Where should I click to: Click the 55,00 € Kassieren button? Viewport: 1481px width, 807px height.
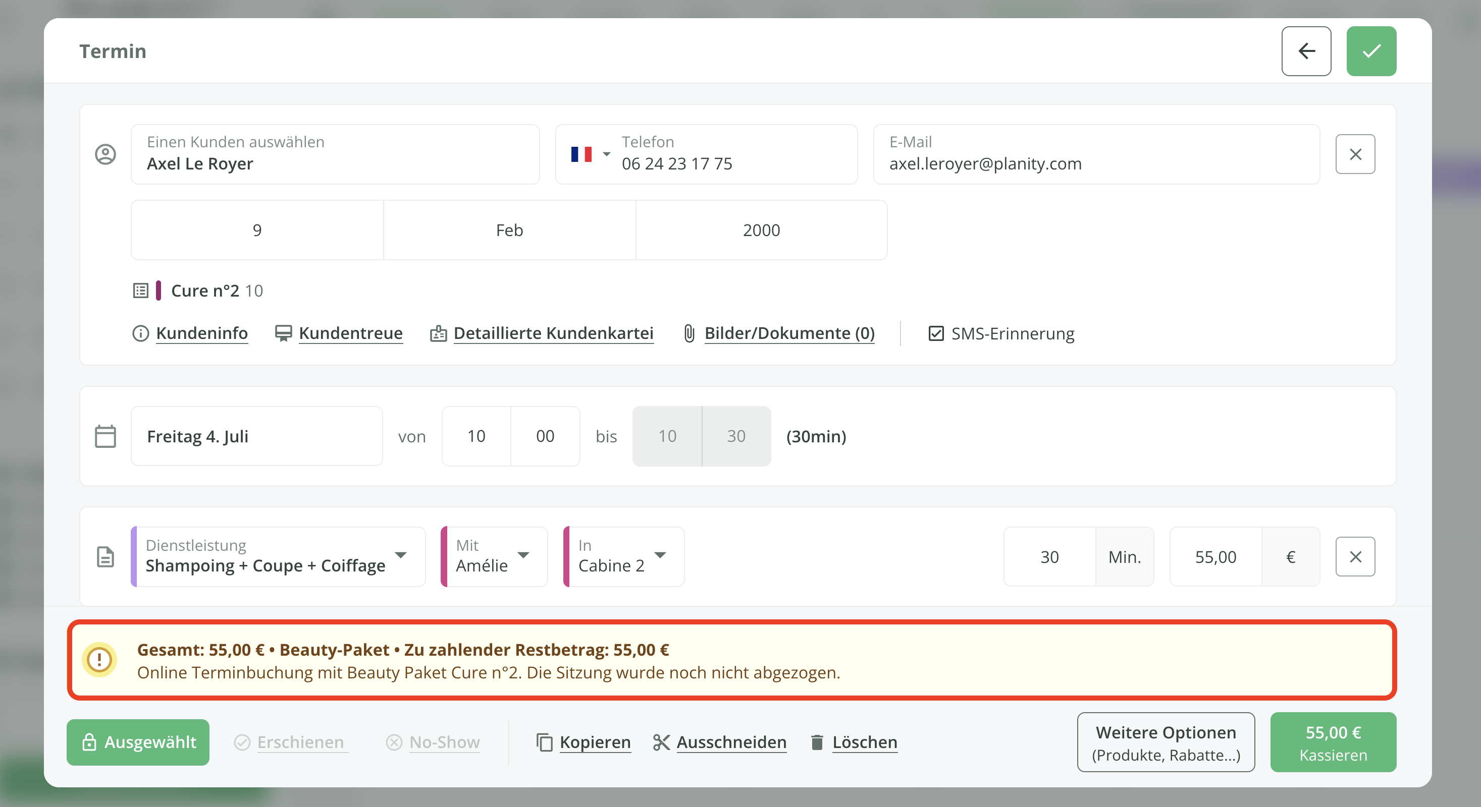pos(1332,742)
